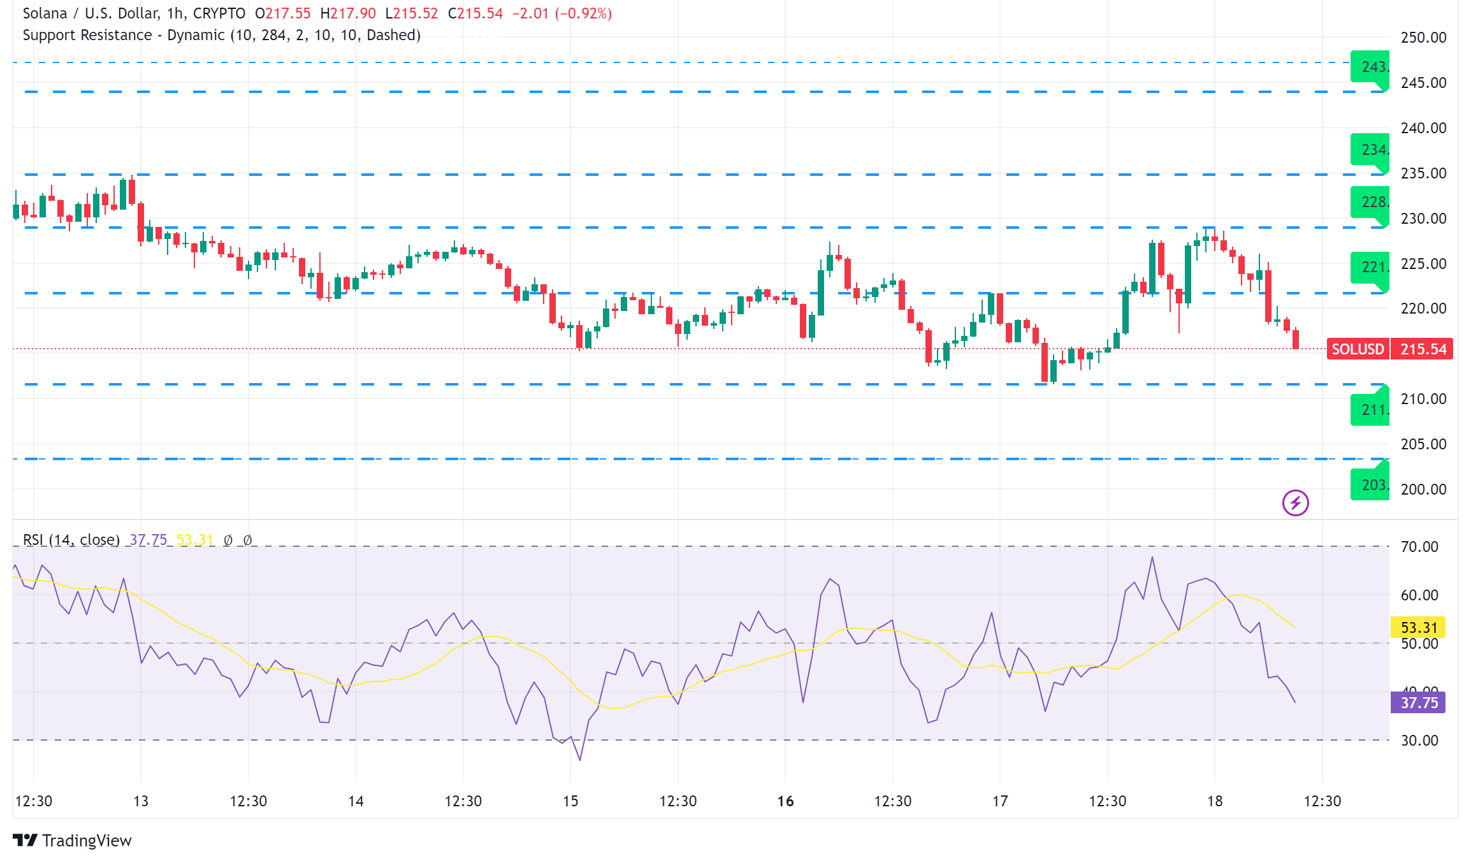
Task: Click the green 211 support level tag
Action: click(x=1370, y=410)
